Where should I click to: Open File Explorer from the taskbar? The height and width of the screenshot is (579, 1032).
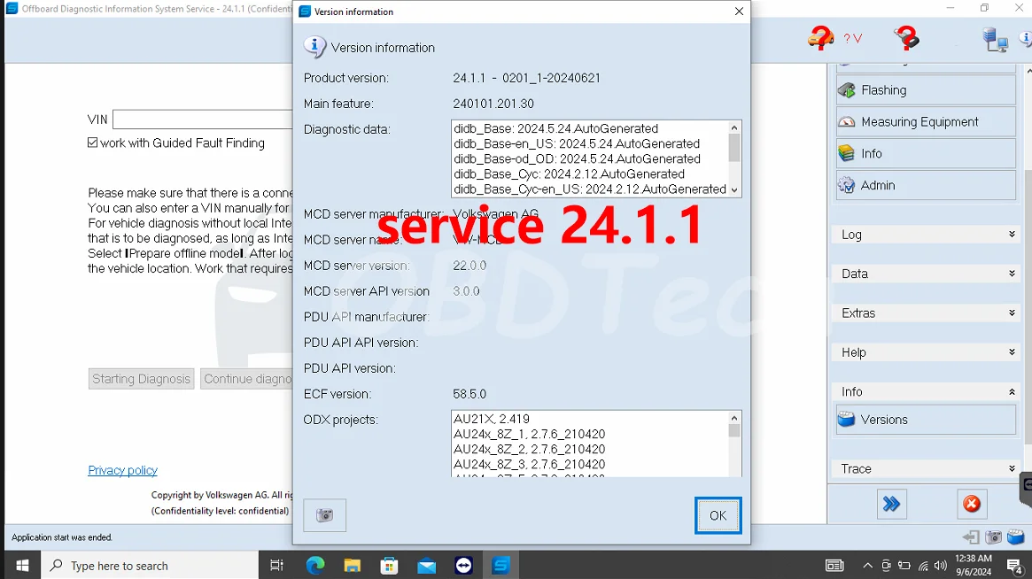tap(352, 565)
